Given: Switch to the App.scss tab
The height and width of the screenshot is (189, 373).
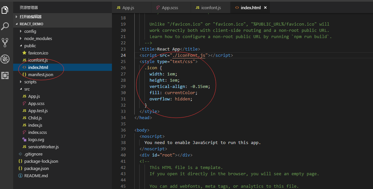Looking at the screenshot, I should point(170,8).
